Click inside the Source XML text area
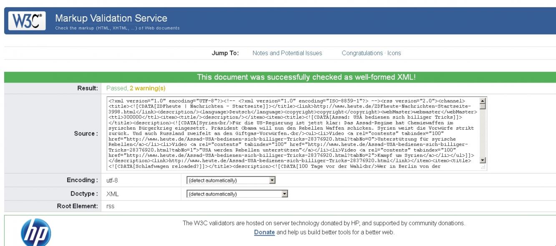556x246 pixels. pyautogui.click(x=292, y=133)
